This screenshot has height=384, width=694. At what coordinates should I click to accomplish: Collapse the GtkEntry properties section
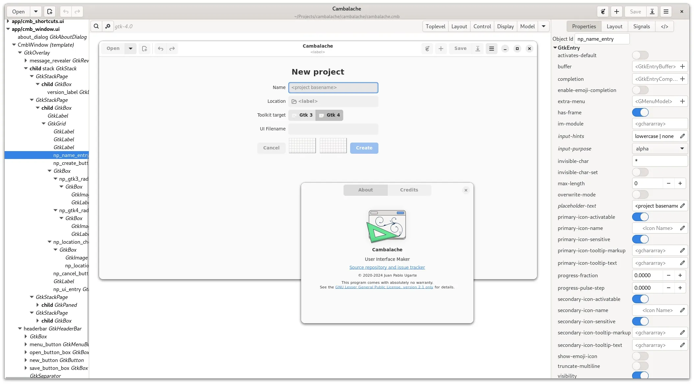555,48
